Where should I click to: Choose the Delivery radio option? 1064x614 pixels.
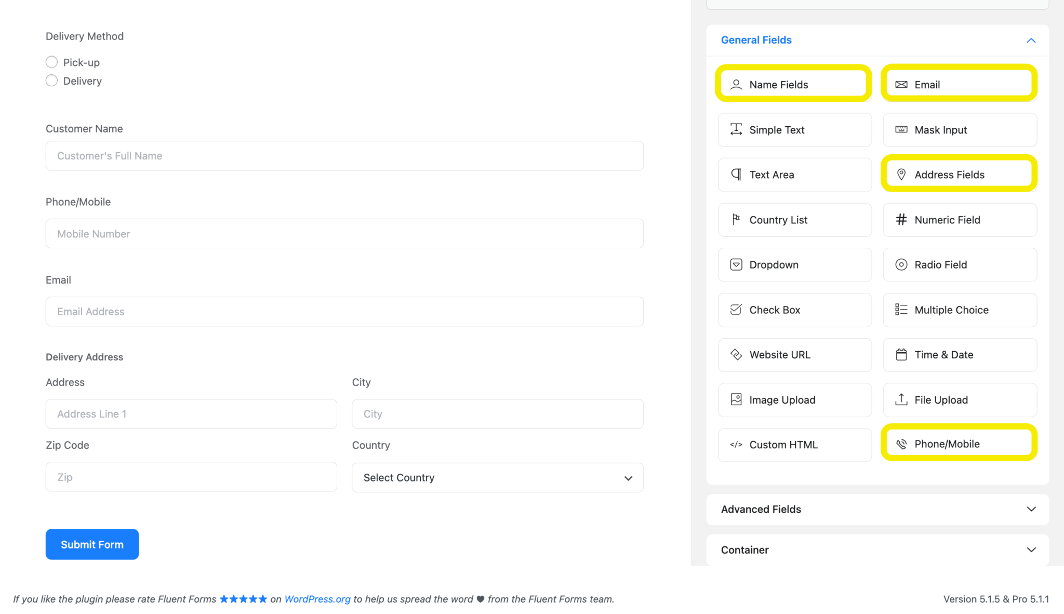click(51, 81)
